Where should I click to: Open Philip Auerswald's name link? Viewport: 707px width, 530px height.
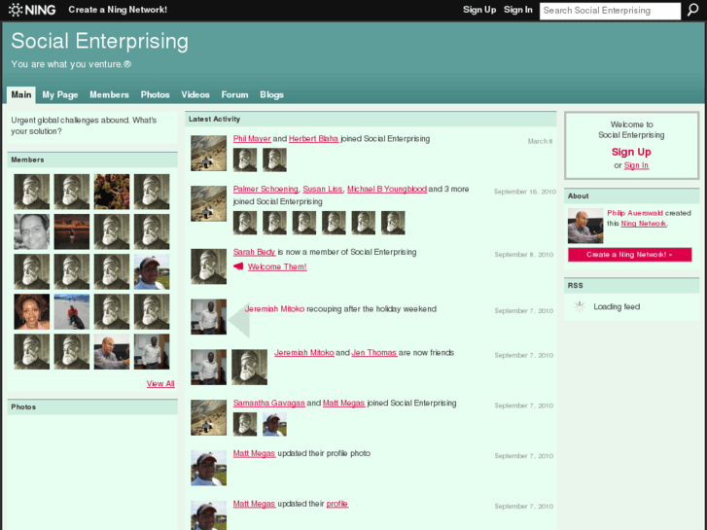(635, 213)
